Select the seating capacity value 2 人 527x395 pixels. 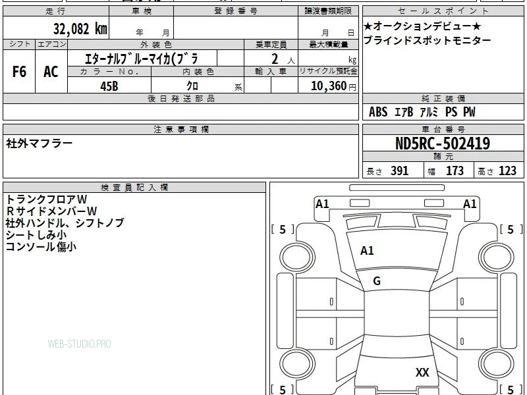pos(283,59)
